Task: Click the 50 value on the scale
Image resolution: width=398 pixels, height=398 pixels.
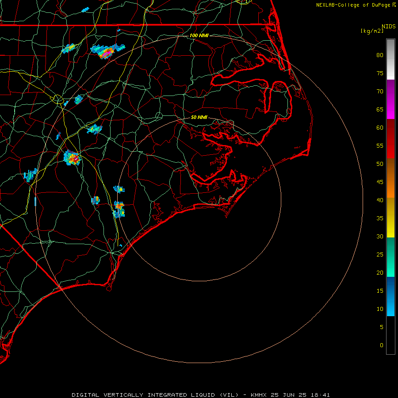Action: 380,164
